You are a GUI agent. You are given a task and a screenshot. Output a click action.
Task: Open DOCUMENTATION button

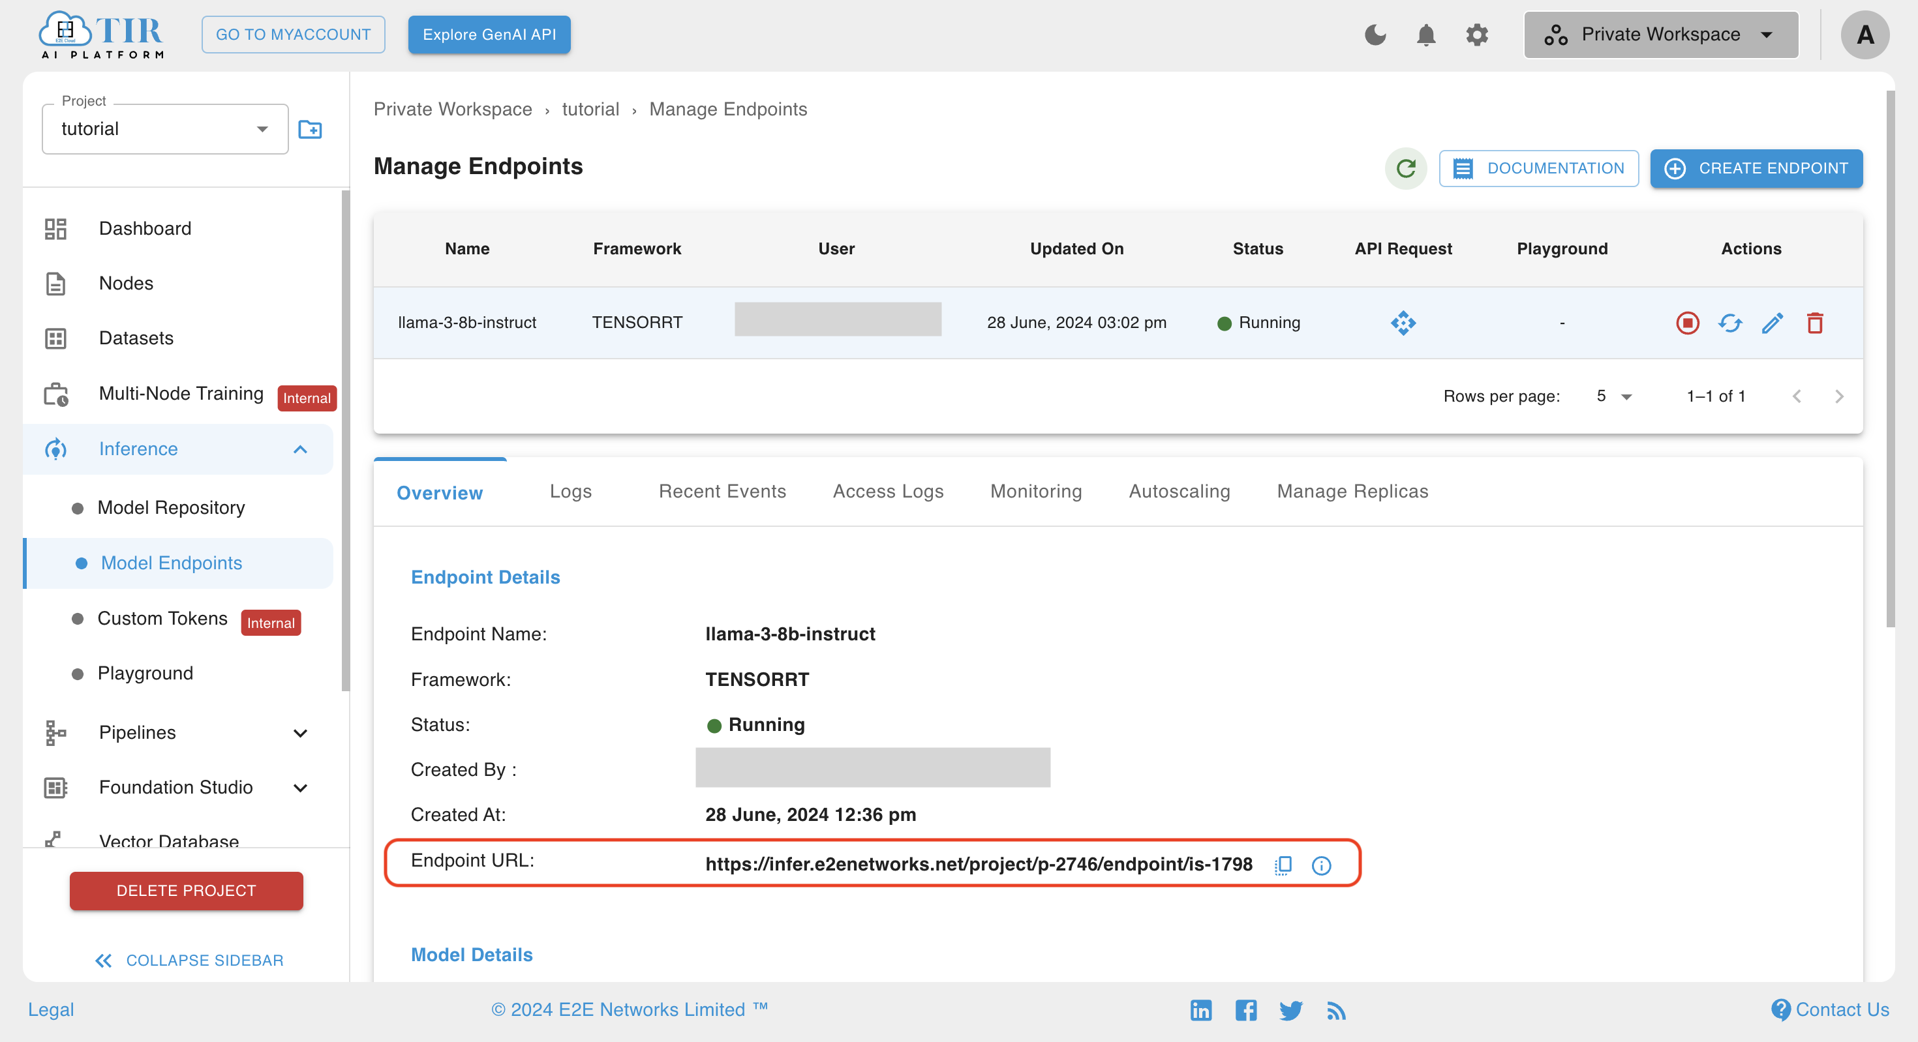point(1538,168)
